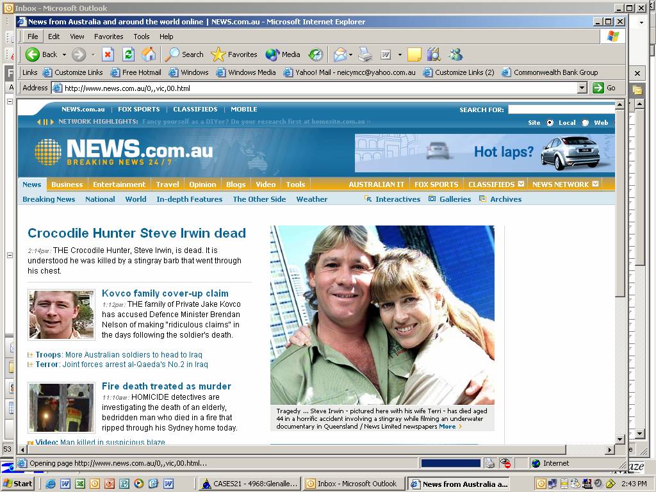Go back with the Back arrow button
656x492 pixels.
point(40,54)
